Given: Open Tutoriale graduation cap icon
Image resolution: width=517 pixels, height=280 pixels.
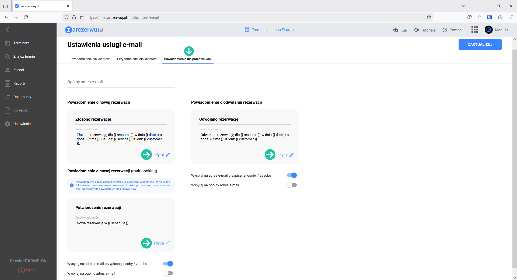Looking at the screenshot, I should click(416, 30).
